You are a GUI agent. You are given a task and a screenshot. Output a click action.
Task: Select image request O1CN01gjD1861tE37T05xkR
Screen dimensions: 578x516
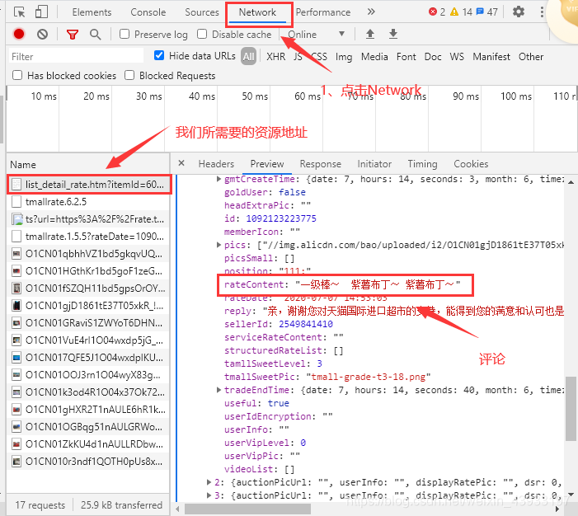pyautogui.click(x=88, y=306)
